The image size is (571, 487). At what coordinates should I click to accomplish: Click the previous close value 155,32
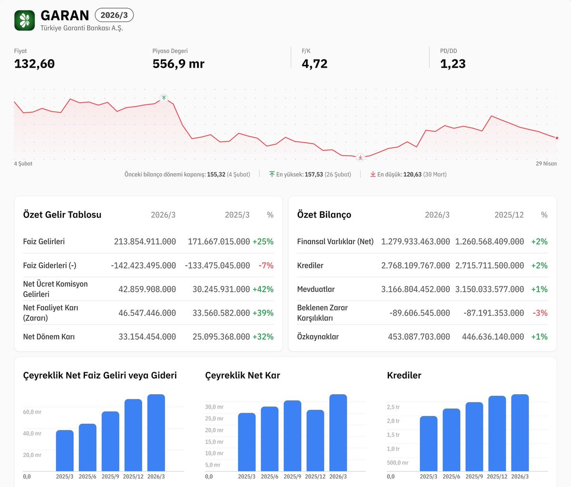(216, 174)
